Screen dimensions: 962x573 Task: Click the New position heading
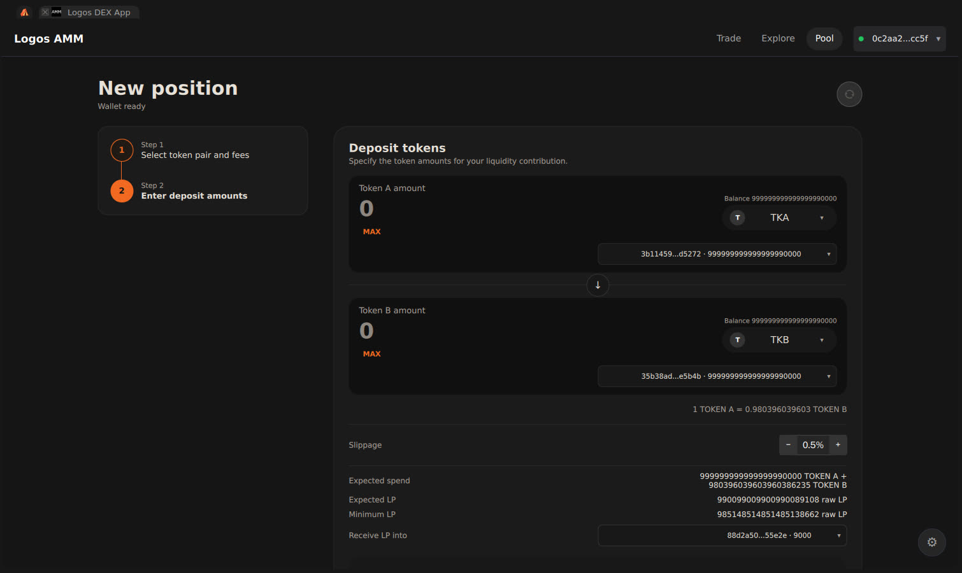168,88
